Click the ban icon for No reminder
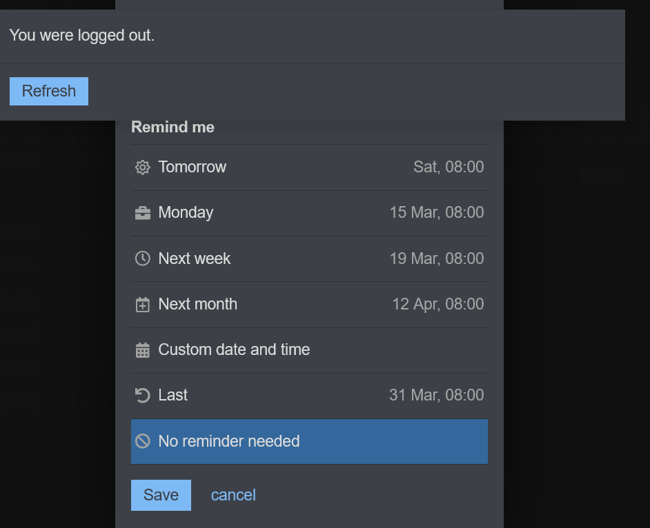The width and height of the screenshot is (650, 528). pyautogui.click(x=143, y=441)
